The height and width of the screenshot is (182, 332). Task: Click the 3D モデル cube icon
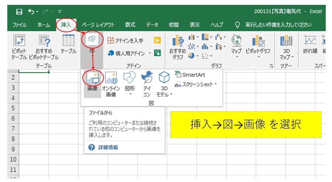point(164,77)
